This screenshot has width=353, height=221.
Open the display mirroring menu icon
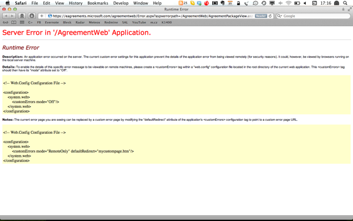[x=272, y=3]
